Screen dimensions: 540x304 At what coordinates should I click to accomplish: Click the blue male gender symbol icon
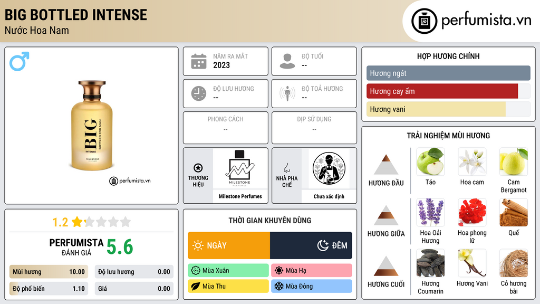pyautogui.click(x=20, y=61)
